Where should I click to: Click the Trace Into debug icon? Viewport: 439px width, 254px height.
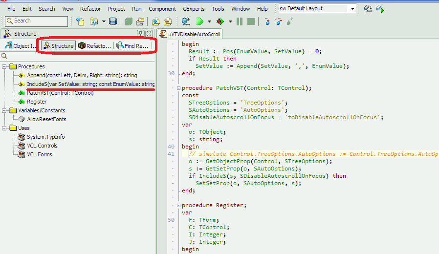267,21
